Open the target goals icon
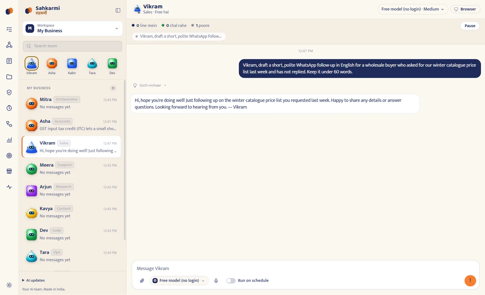 coord(9,156)
